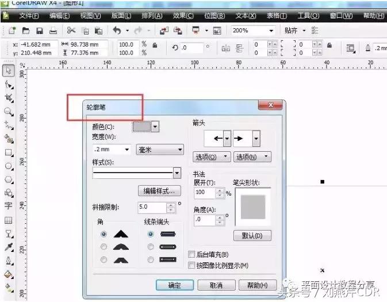Image resolution: width=387 pixels, height=302 pixels.
Task: Select the Smart fill tool
Action: (x=9, y=139)
